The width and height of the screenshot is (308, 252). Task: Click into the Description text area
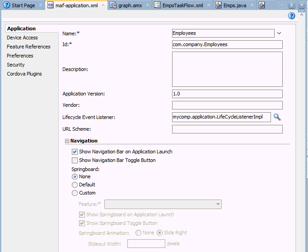point(227,69)
